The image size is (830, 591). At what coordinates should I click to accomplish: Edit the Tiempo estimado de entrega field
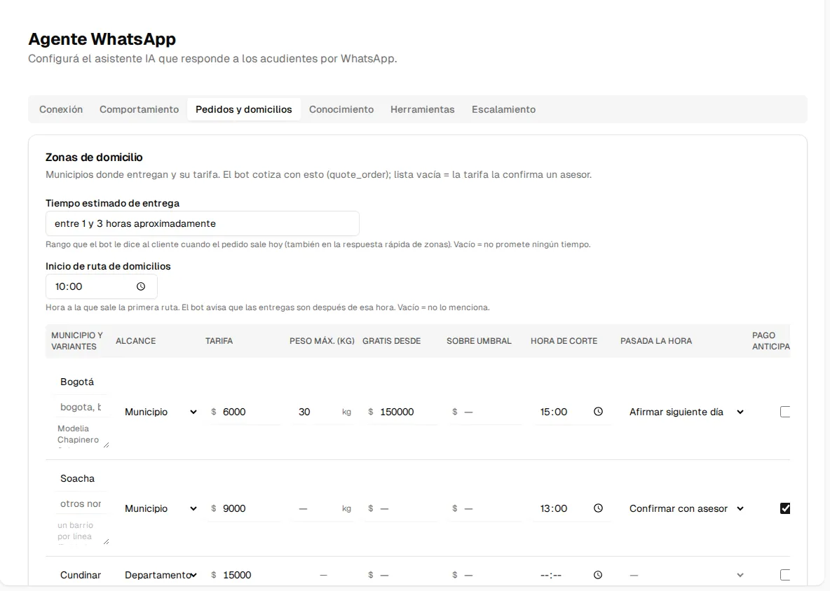(202, 223)
